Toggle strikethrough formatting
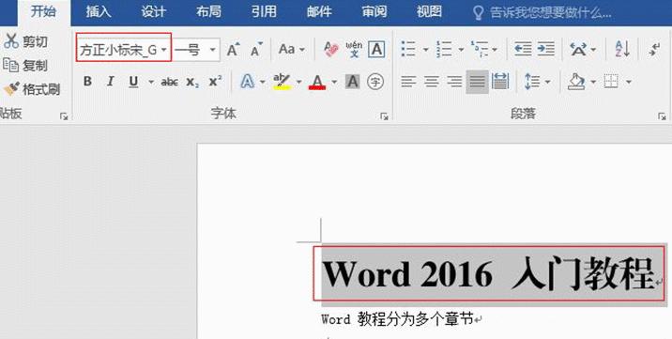Image resolution: width=672 pixels, height=339 pixels. [x=170, y=82]
